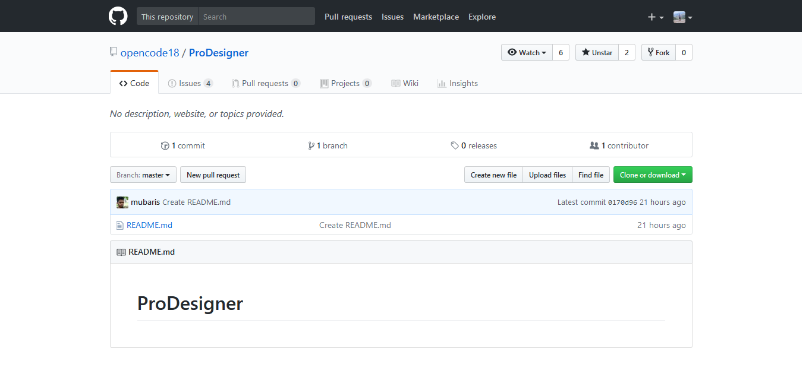Open the Projects tab
Screen dimensions: 812x377
pos(345,83)
